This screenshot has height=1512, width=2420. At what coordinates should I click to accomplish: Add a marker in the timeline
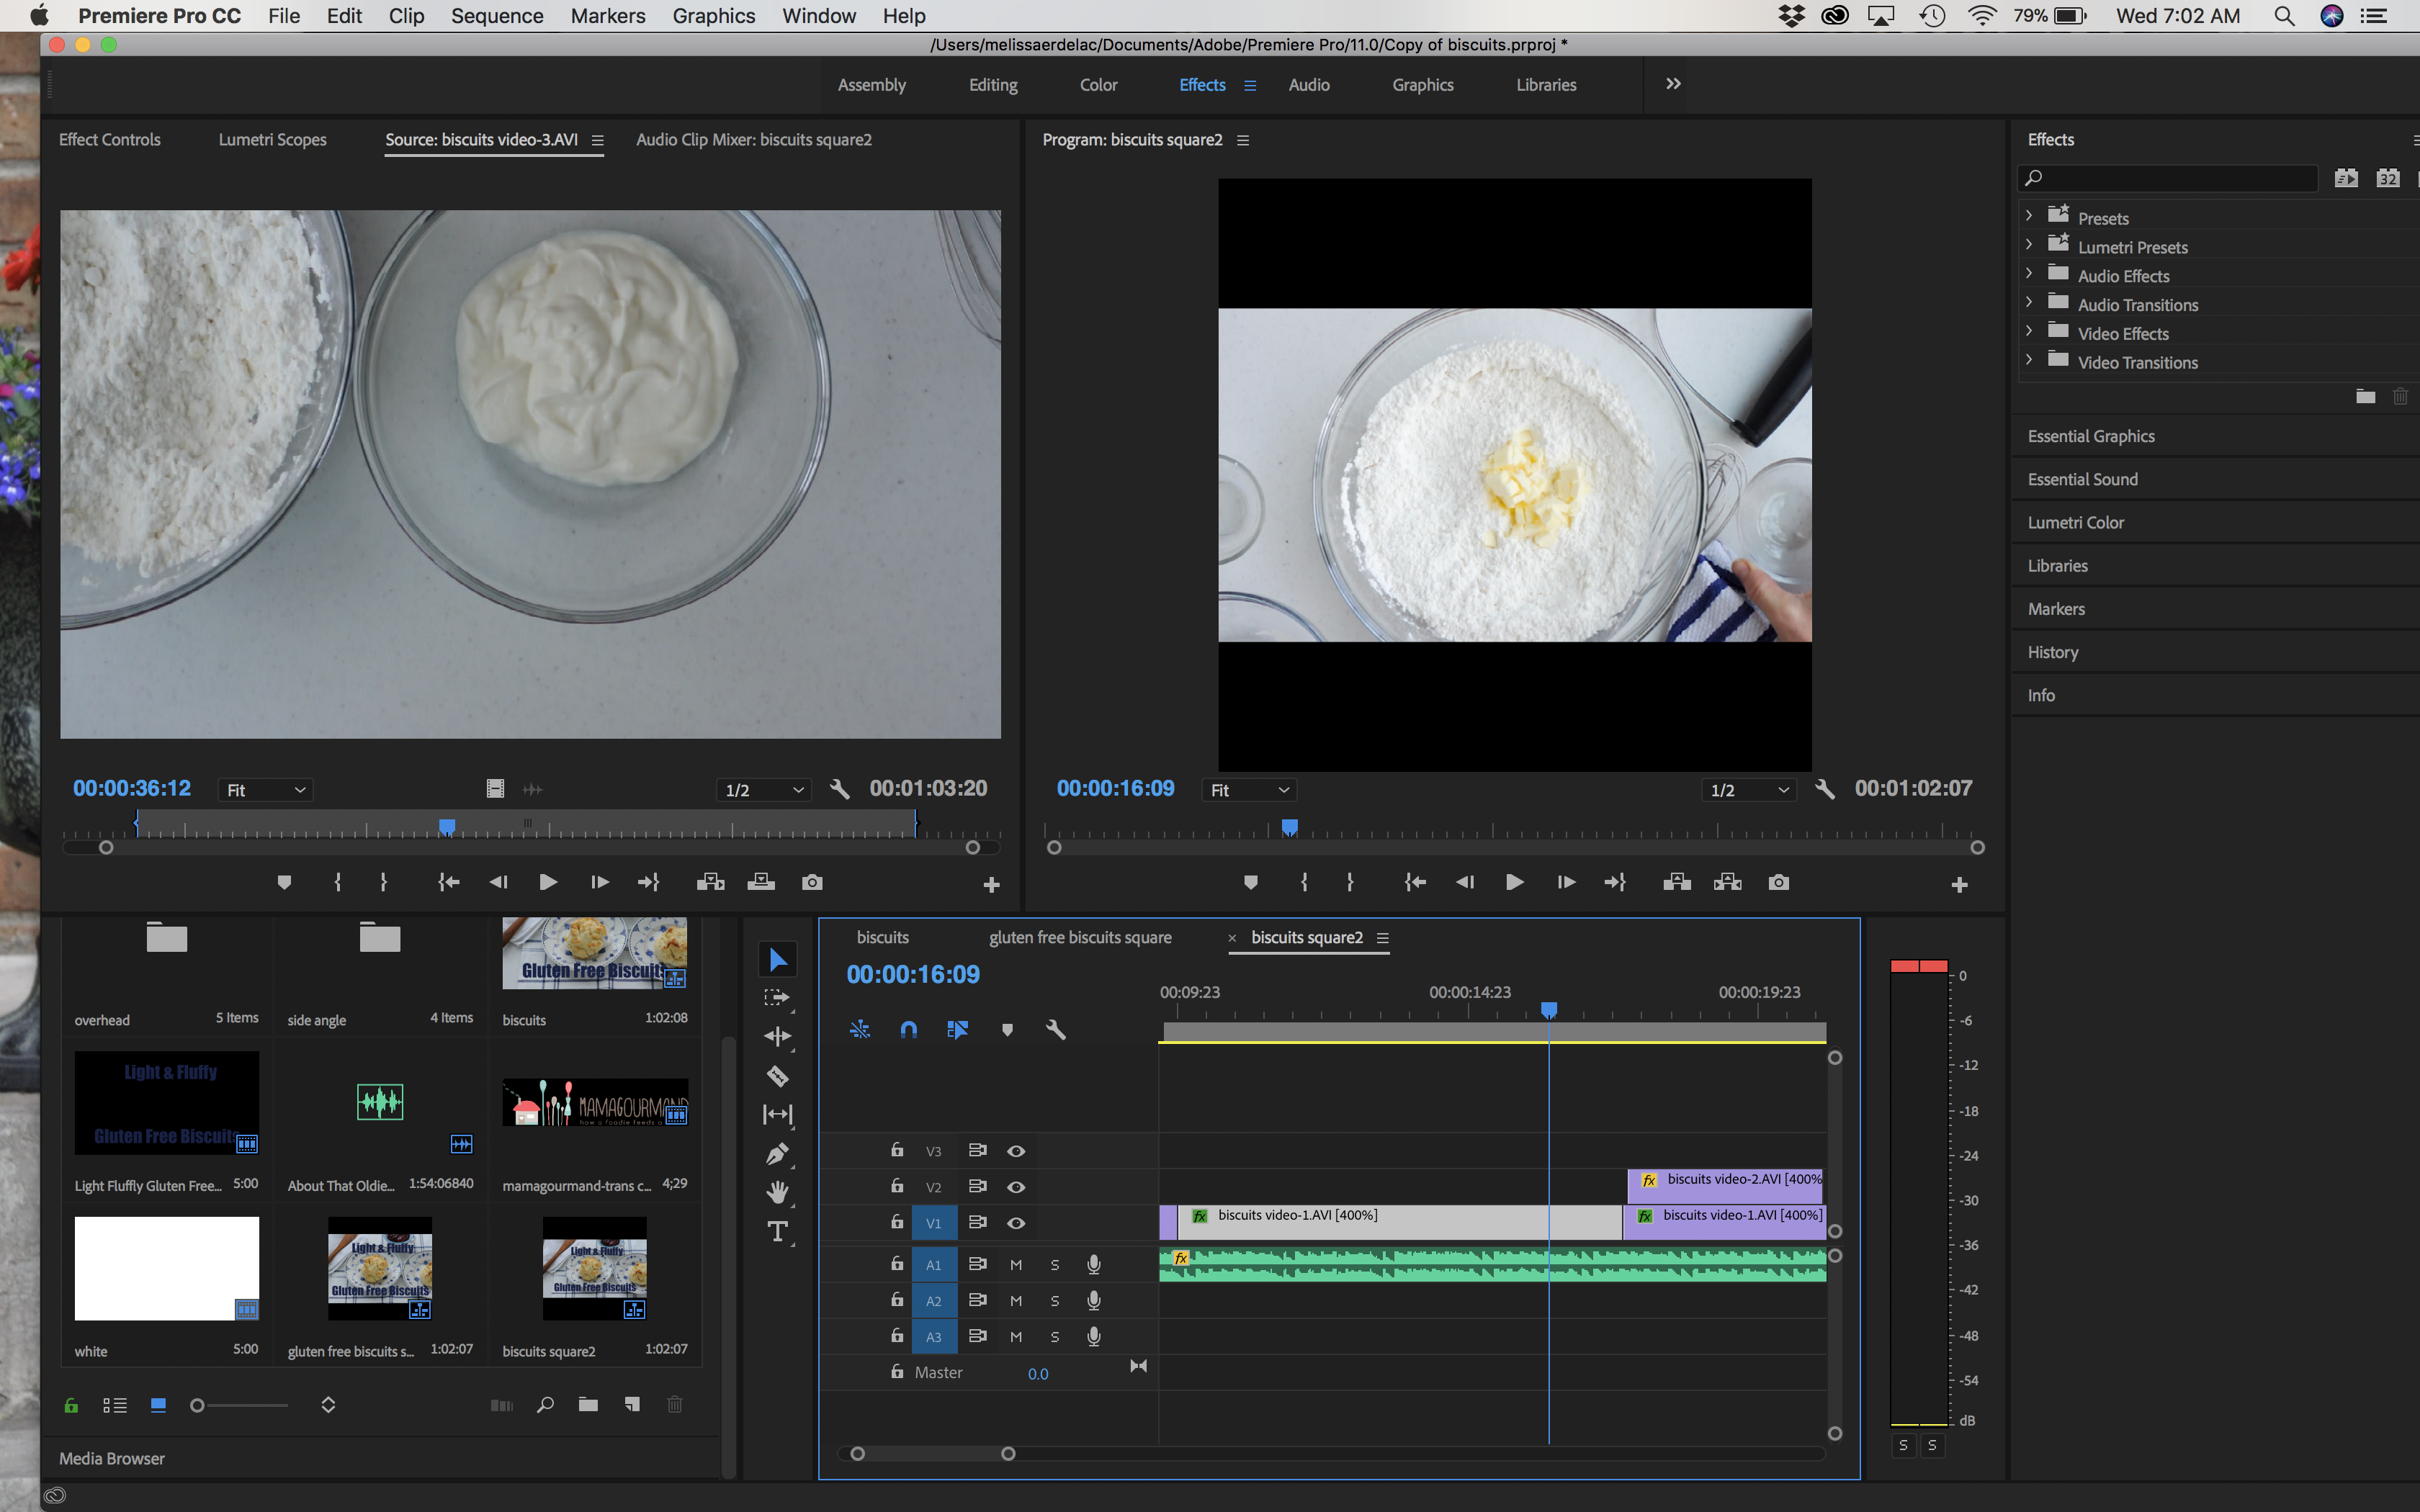(1007, 1029)
